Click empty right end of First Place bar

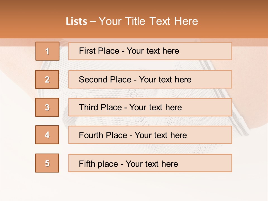click(x=212, y=51)
